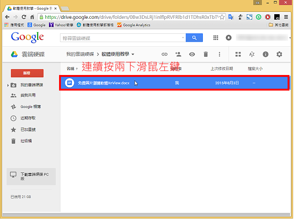Click the share with people icon

click(x=178, y=54)
